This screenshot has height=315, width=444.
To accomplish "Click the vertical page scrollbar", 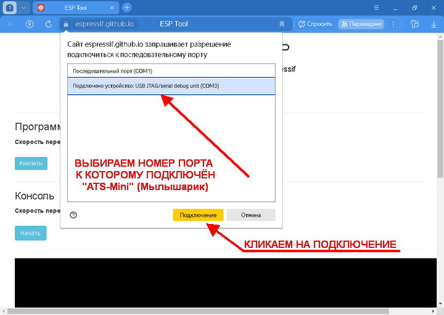I will [440, 109].
